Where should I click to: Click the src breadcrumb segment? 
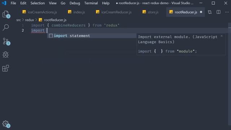pos(18,20)
